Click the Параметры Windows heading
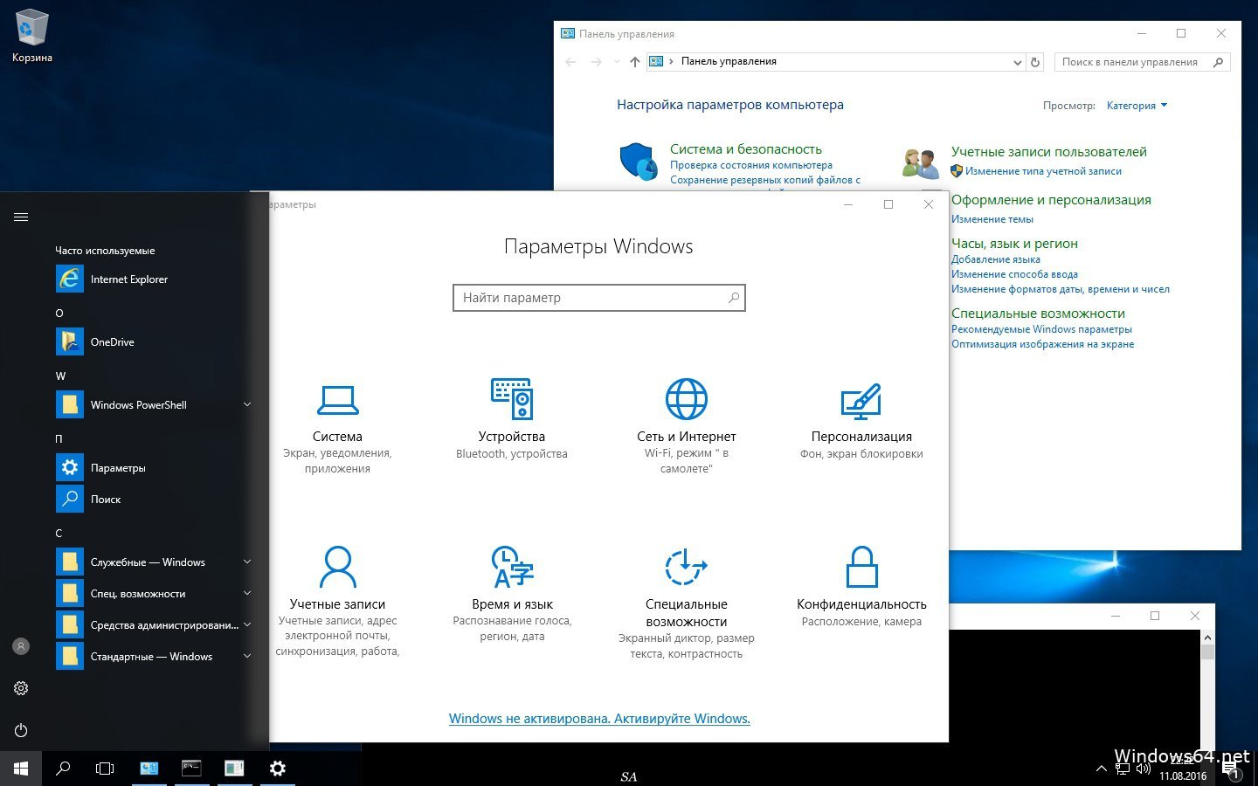 [598, 246]
